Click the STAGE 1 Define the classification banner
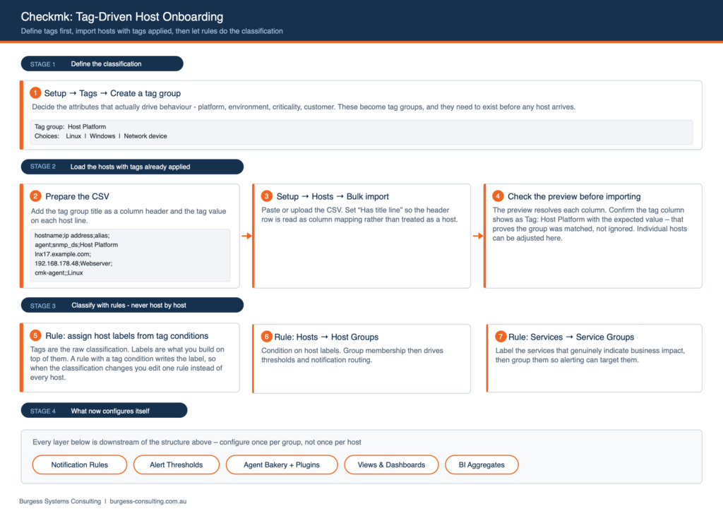The width and height of the screenshot is (723, 516). tap(102, 64)
